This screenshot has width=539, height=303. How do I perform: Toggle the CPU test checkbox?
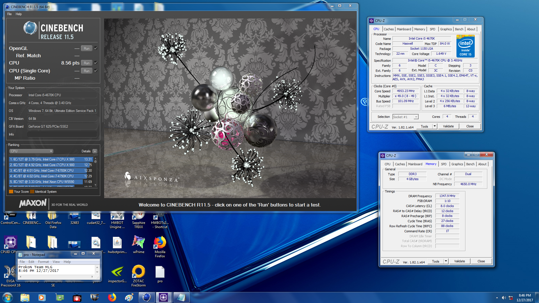[x=96, y=63]
